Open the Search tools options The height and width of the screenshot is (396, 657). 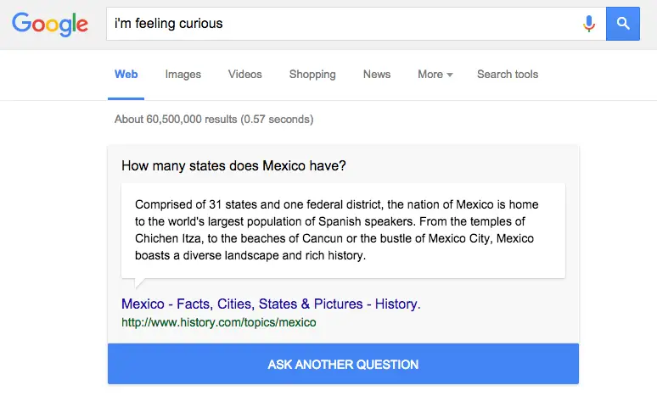point(508,75)
